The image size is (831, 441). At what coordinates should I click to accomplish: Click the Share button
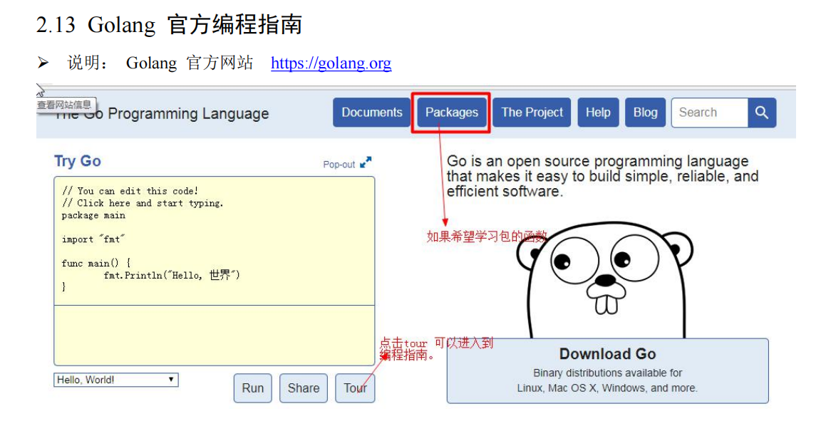pos(304,388)
